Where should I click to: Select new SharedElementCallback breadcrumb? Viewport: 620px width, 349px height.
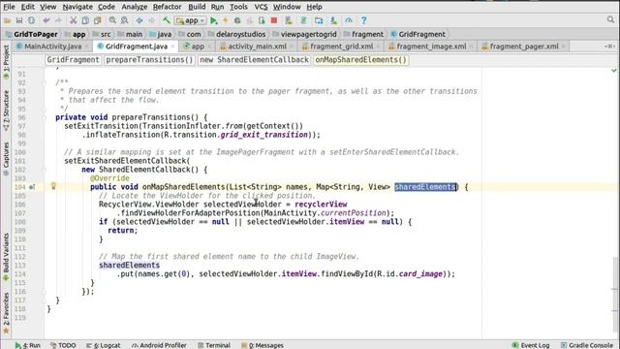tap(254, 60)
